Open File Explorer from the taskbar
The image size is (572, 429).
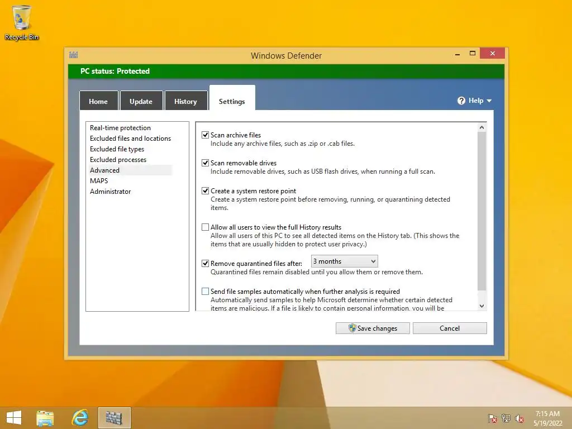point(45,418)
